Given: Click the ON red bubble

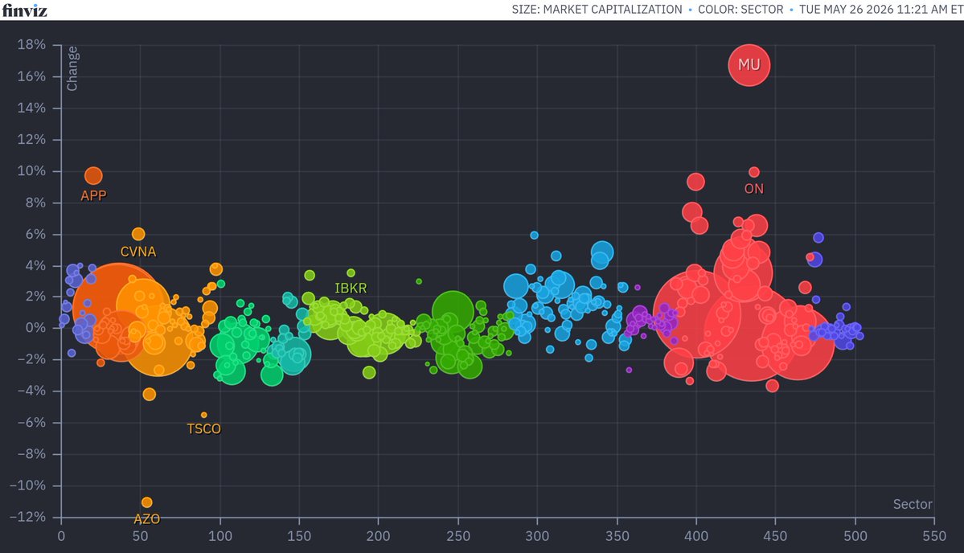Looking at the screenshot, I should 753,172.
